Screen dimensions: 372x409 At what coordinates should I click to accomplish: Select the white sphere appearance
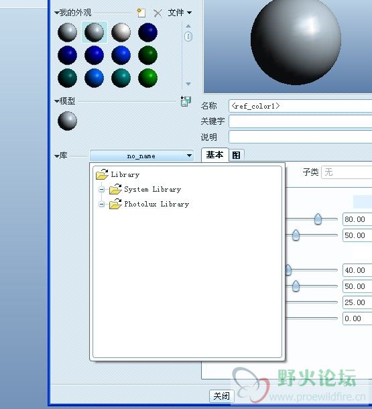[121, 32]
